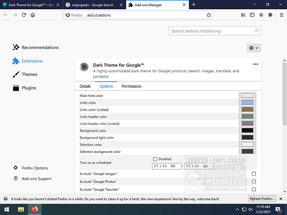Open a new tab with plus icon

point(194,4)
